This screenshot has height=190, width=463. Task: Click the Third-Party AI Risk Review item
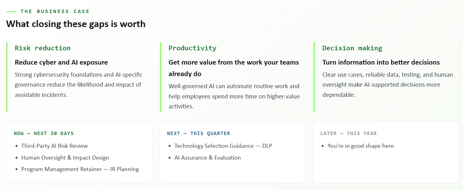point(54,146)
